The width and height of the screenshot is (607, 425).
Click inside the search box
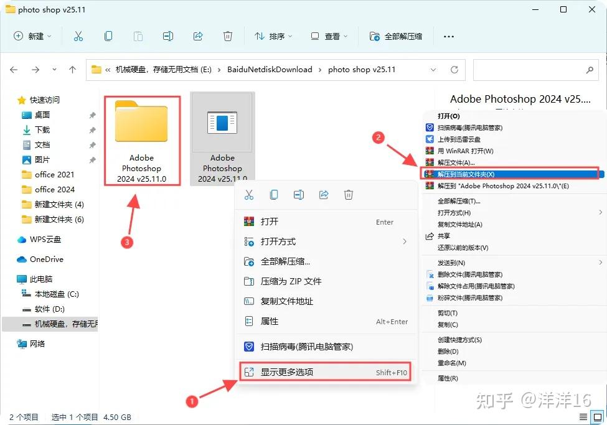click(x=535, y=70)
